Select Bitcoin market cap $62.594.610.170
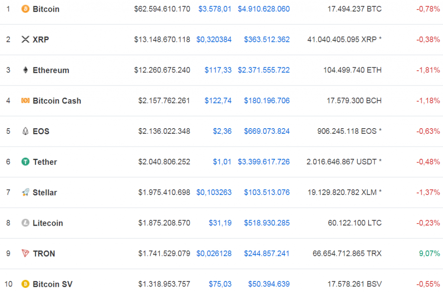The image size is (443, 293). (x=162, y=9)
